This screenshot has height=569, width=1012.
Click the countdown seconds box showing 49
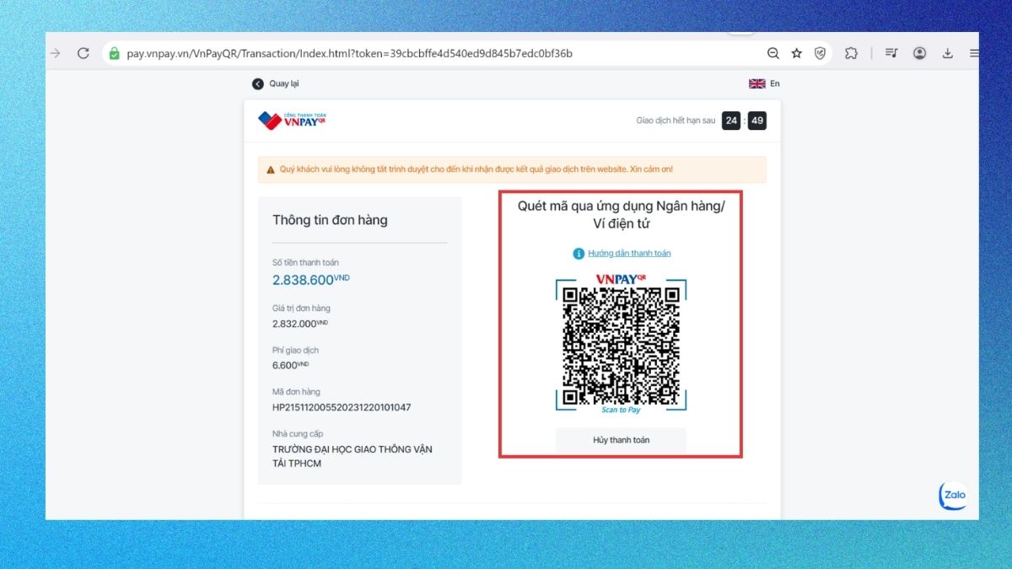pos(757,121)
